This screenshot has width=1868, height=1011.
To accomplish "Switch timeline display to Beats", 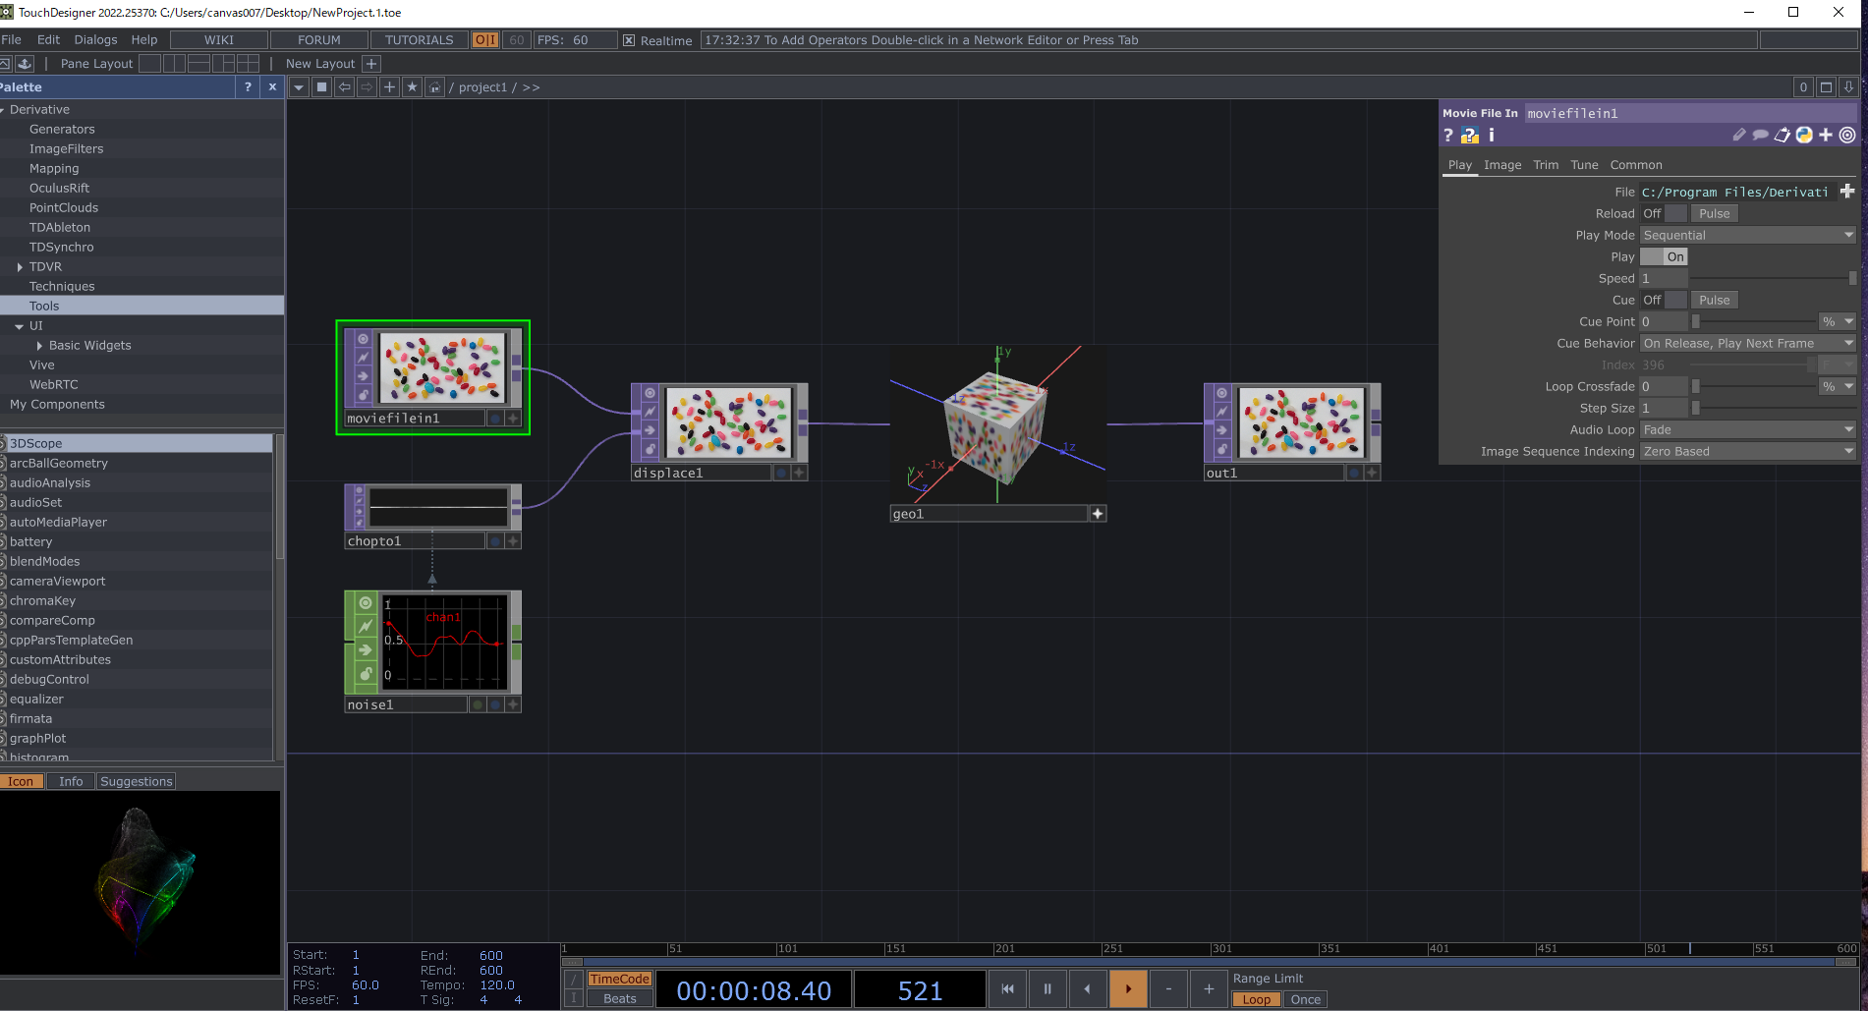I will click(x=619, y=998).
